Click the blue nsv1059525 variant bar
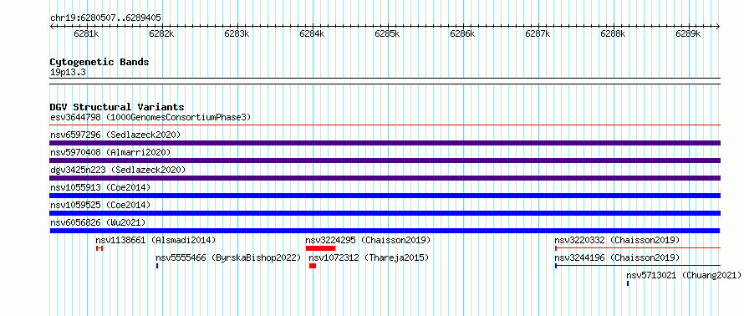This screenshot has height=316, width=744. (x=385, y=213)
